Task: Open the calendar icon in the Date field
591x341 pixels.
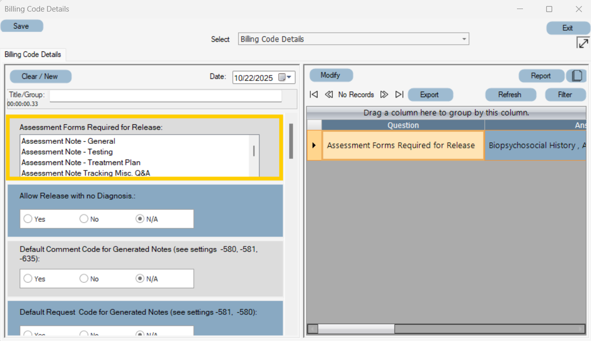Action: 281,77
